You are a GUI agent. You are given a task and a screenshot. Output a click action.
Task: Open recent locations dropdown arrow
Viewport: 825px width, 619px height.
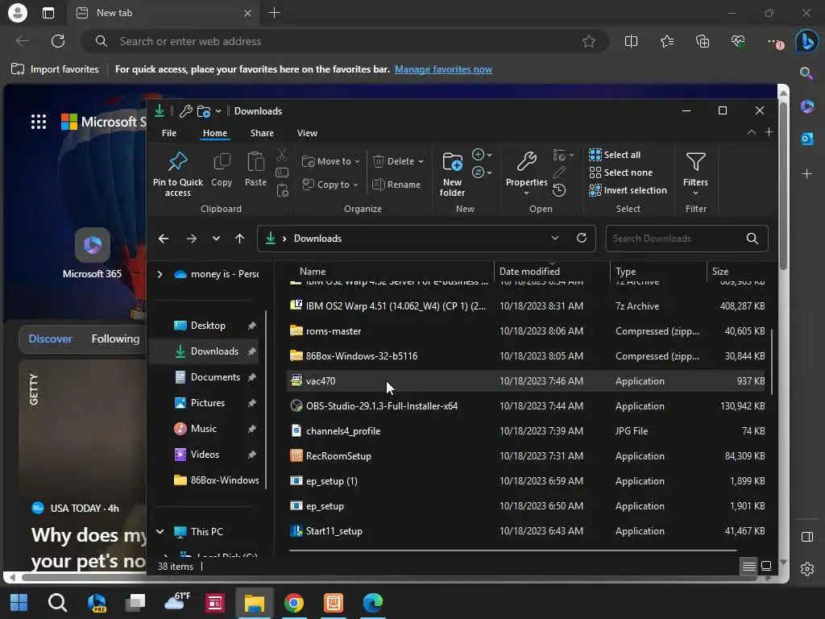point(216,239)
